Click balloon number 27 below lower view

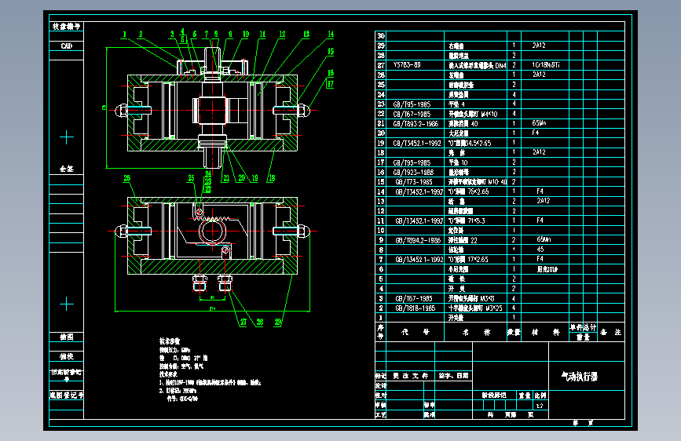243,322
